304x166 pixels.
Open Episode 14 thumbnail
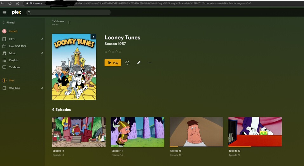[138, 132]
